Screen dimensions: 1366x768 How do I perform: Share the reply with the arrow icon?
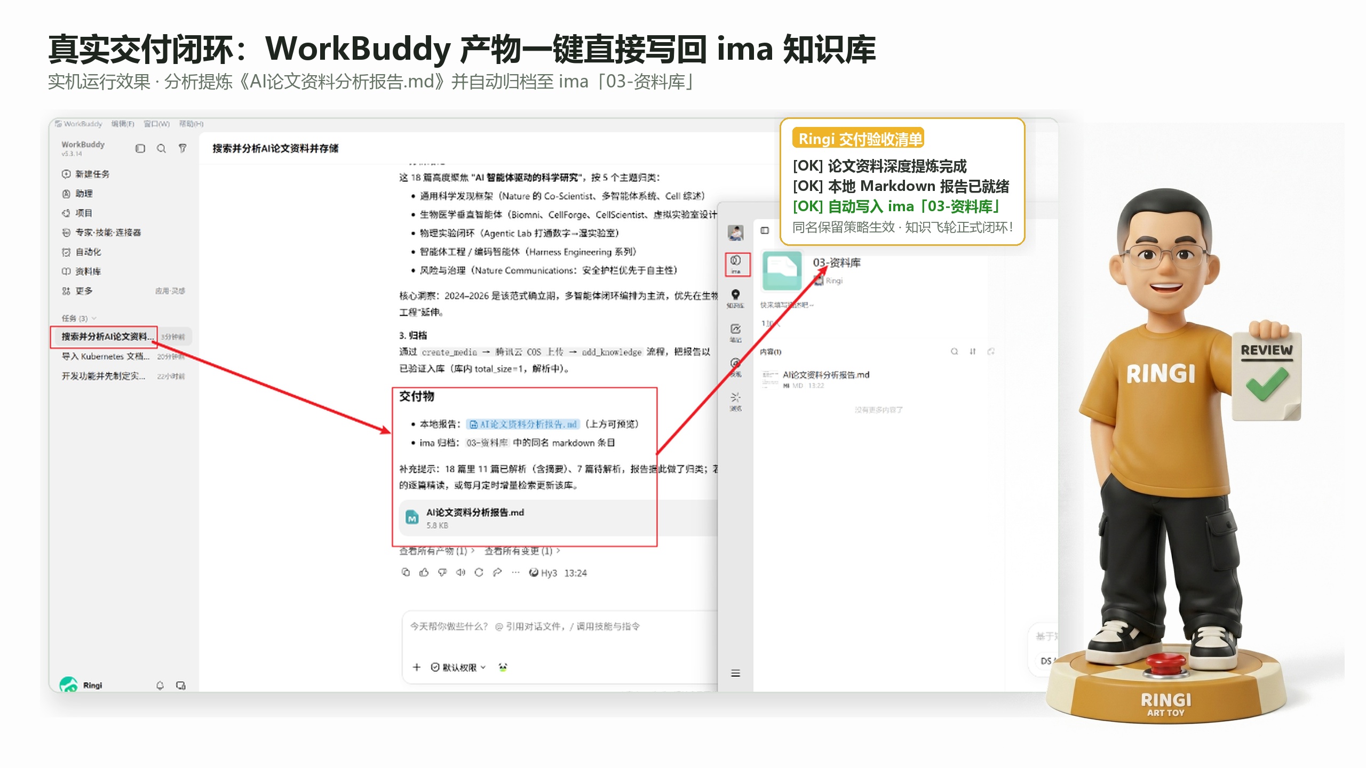coord(497,572)
